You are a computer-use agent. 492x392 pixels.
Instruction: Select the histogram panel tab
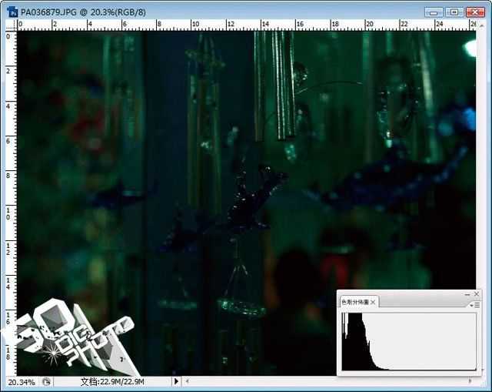(x=355, y=302)
